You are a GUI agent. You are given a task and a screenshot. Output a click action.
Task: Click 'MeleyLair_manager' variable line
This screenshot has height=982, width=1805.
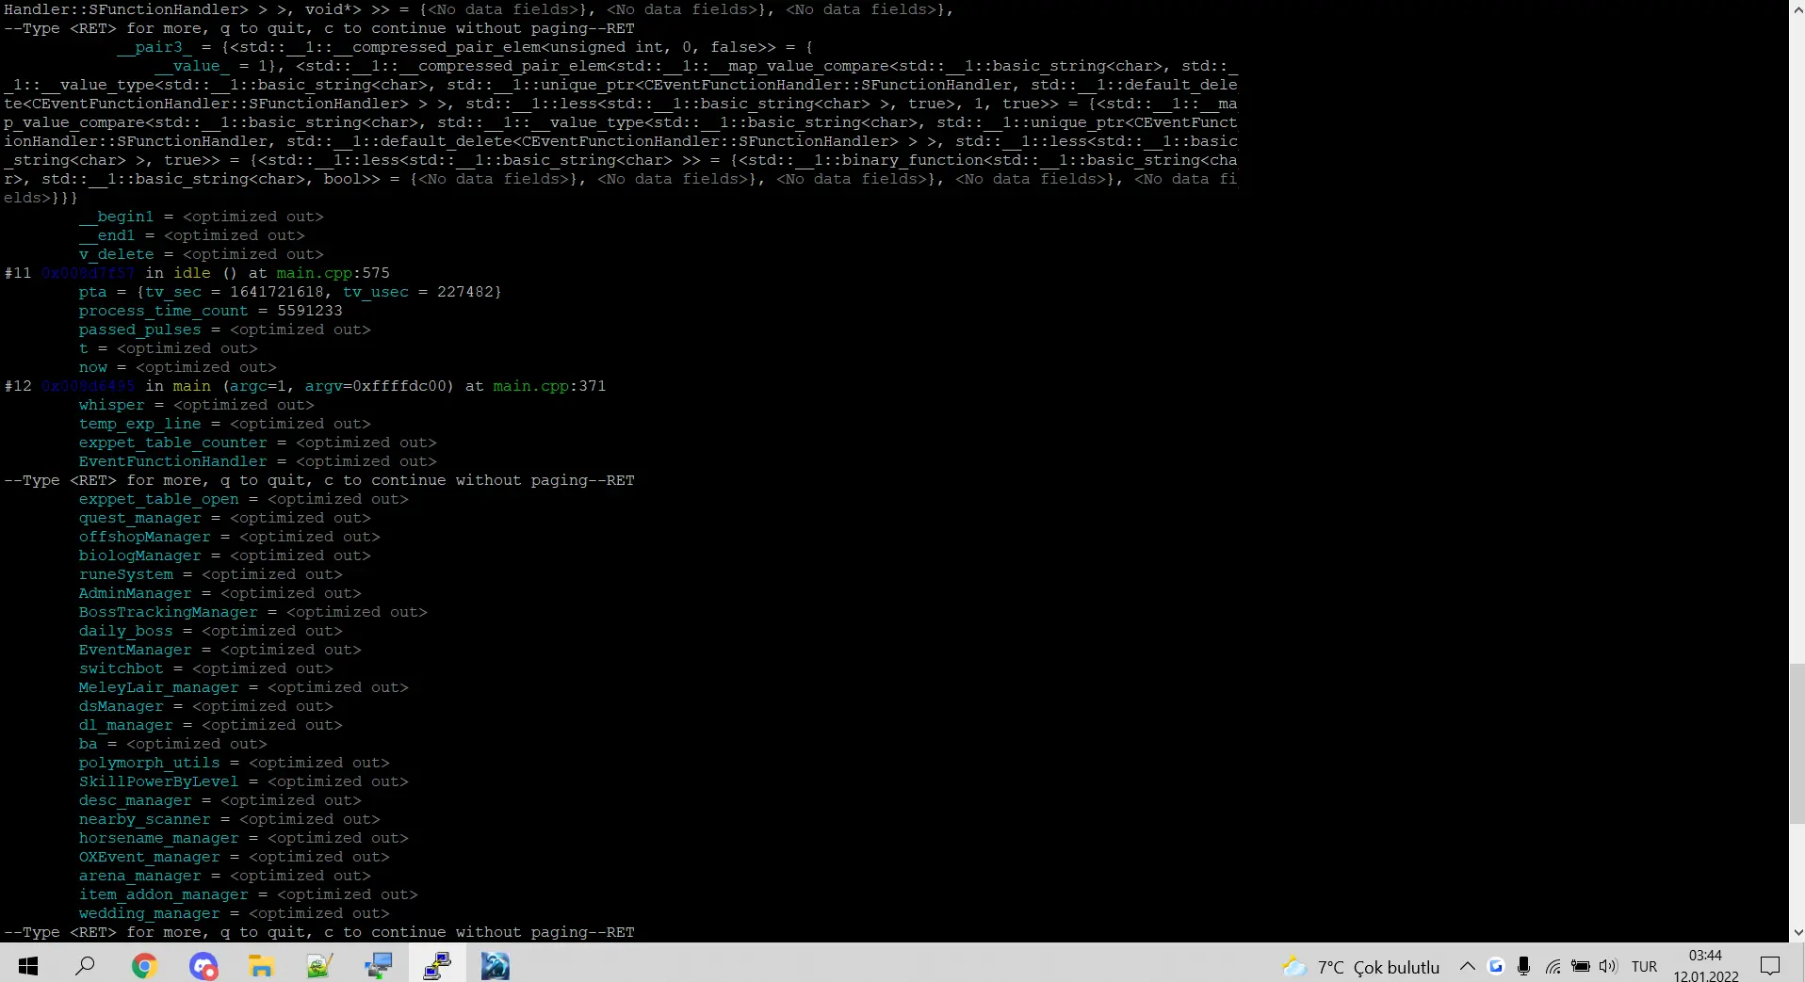tap(244, 687)
